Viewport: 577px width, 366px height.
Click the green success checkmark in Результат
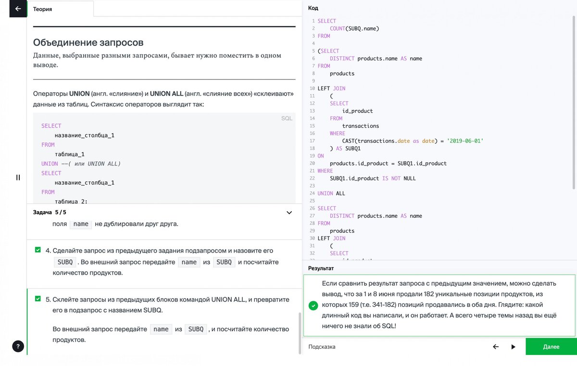click(x=314, y=305)
